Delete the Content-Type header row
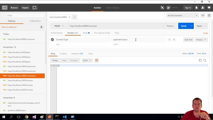The height and width of the screenshot is (120, 213). pos(174,40)
